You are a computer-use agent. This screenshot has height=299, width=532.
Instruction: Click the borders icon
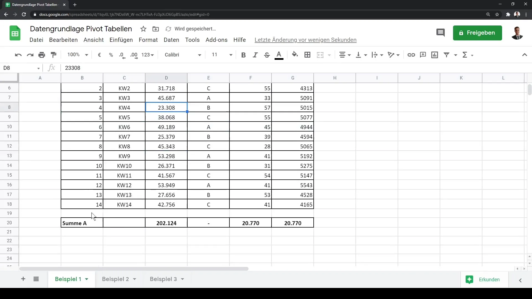click(x=307, y=55)
